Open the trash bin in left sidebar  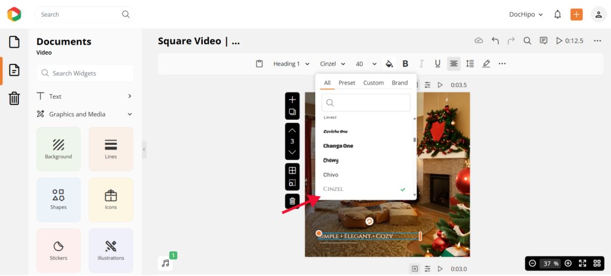click(14, 98)
